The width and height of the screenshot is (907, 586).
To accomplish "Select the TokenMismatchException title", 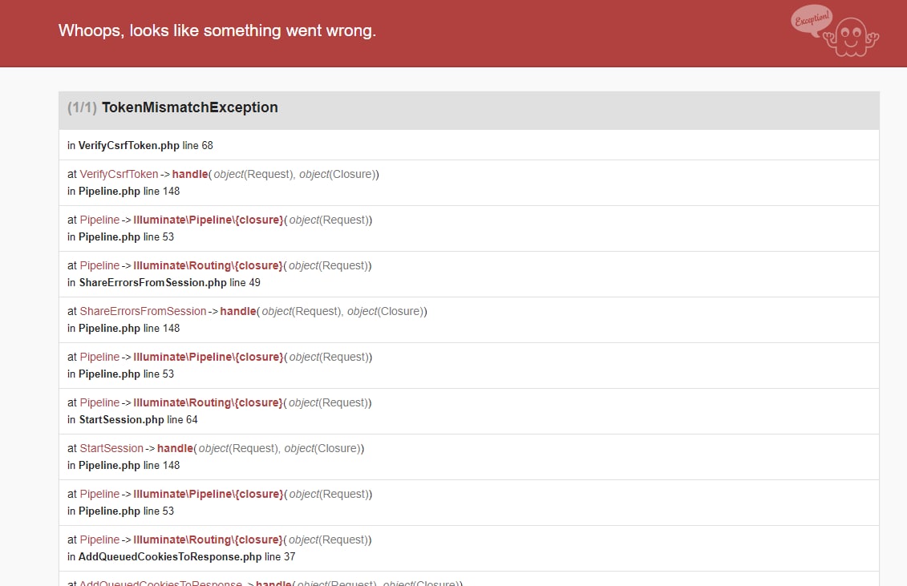I will tap(190, 107).
